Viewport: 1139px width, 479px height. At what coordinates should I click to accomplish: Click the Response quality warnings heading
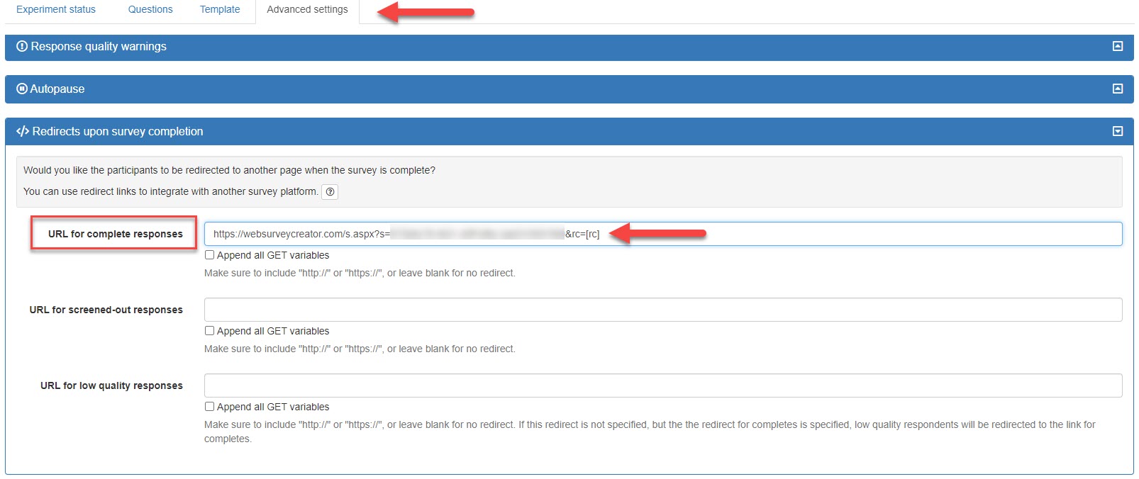[x=99, y=46]
